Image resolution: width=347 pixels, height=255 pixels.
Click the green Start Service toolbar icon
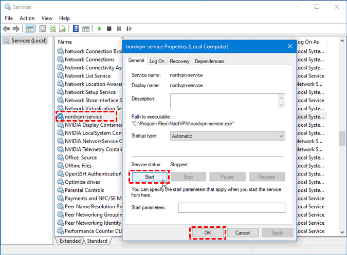click(x=100, y=29)
